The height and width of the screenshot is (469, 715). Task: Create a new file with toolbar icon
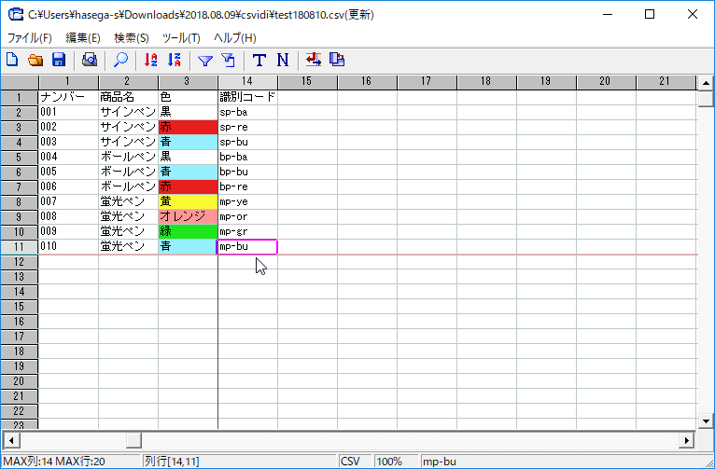pyautogui.click(x=12, y=60)
